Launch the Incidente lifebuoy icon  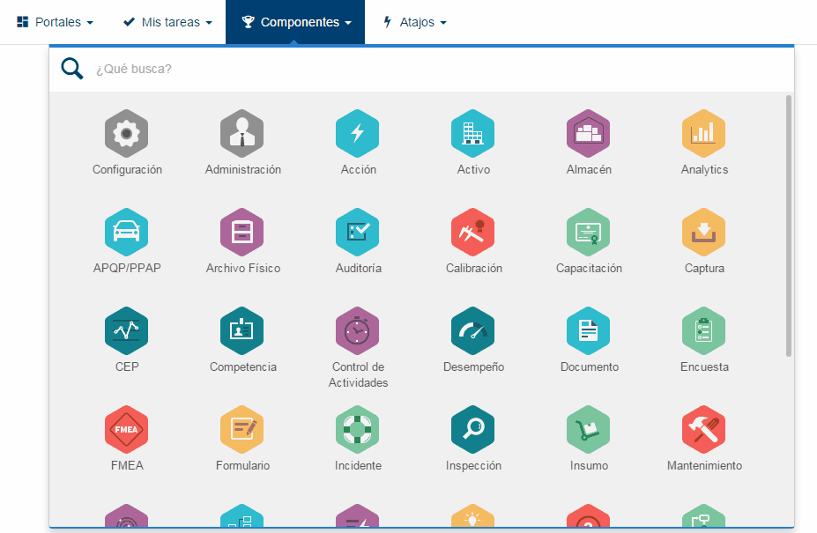point(358,430)
